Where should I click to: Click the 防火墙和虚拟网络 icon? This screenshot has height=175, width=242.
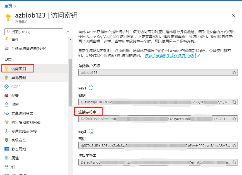point(6,122)
